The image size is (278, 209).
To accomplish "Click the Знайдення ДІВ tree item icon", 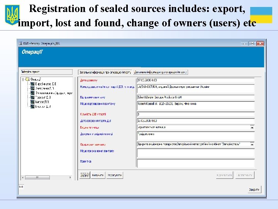I will [x=32, y=88].
